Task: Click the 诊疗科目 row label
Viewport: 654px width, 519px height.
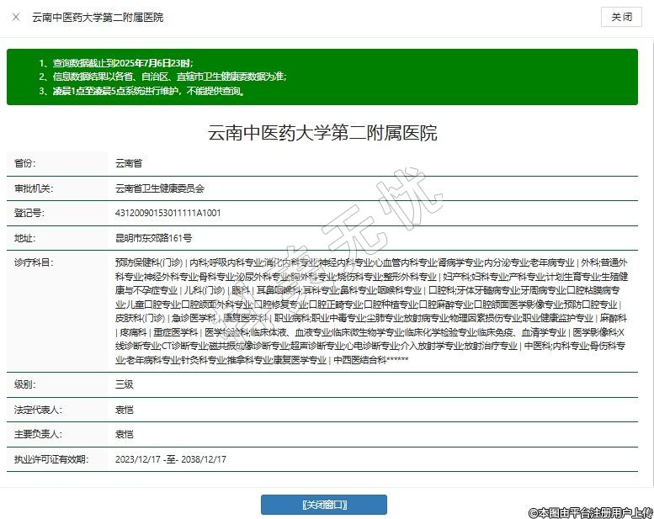Action: 33,263
